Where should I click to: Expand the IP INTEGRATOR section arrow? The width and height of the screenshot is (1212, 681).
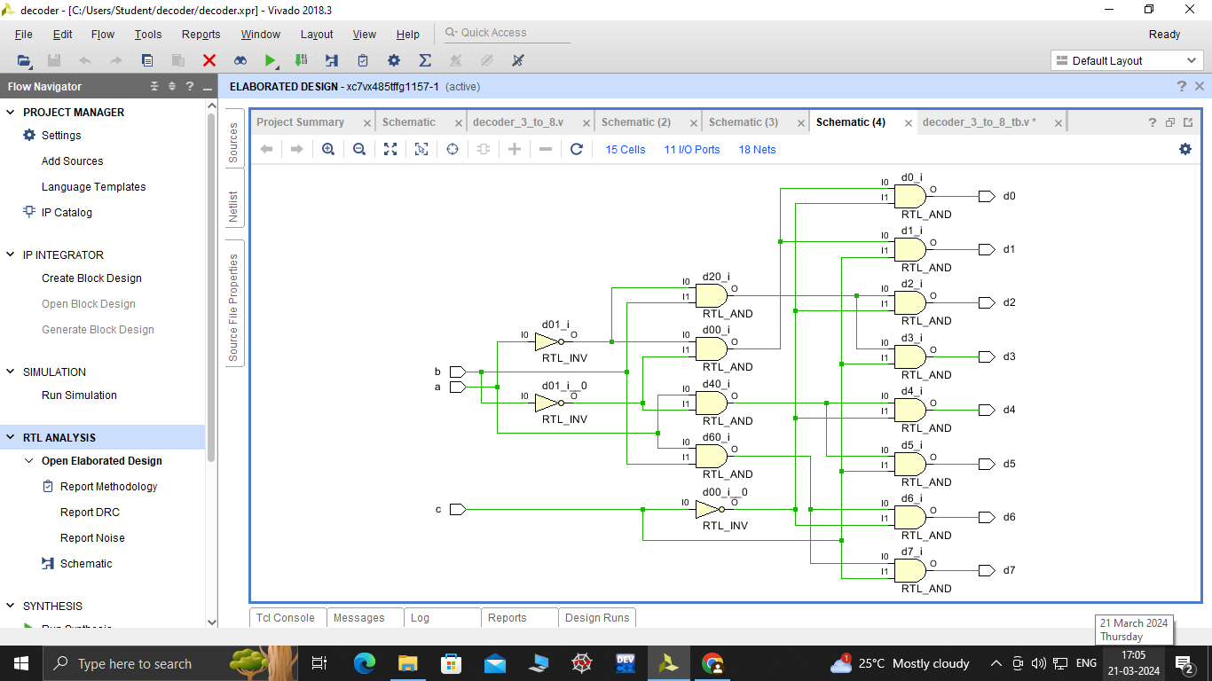coord(11,254)
